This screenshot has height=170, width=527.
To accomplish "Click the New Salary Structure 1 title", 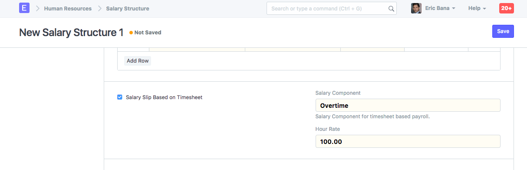I will click(71, 32).
